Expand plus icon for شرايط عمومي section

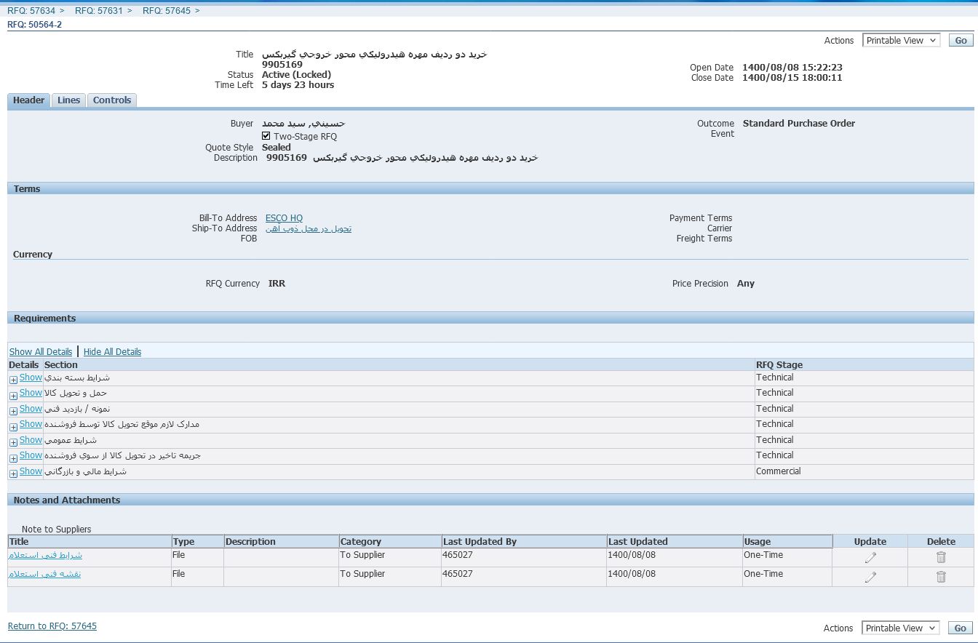click(x=13, y=442)
